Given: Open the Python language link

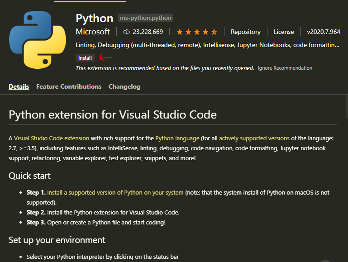Looking at the screenshot, I should click(177, 138).
